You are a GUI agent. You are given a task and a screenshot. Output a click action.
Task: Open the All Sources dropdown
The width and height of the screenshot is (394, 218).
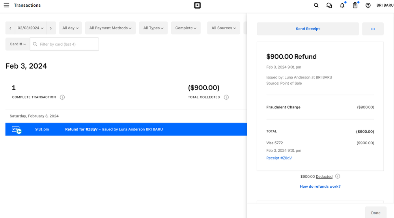click(224, 28)
